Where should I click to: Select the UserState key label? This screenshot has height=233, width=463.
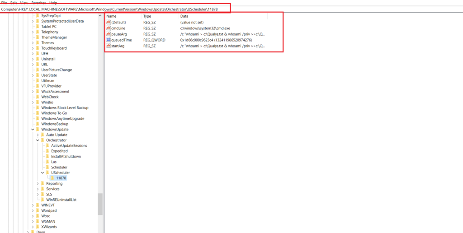click(x=49, y=75)
